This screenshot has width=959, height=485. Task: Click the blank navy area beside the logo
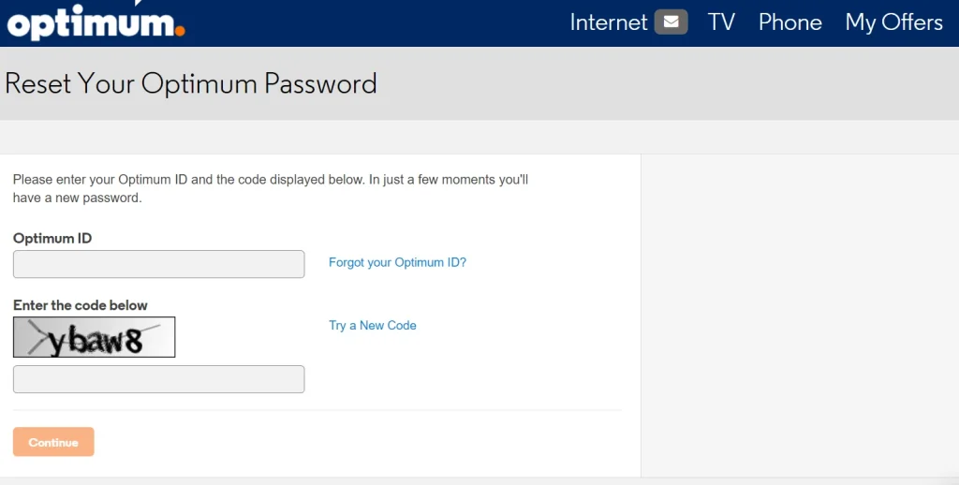pos(376,22)
